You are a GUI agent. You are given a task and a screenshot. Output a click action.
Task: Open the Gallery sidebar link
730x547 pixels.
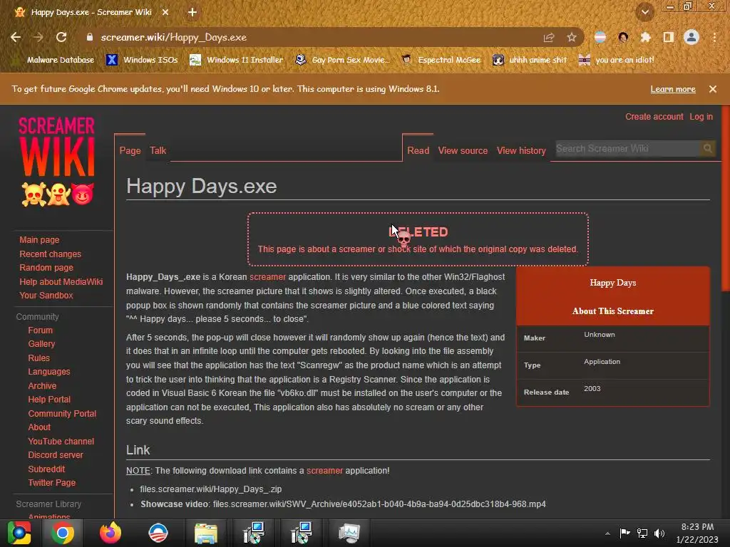[x=41, y=344]
